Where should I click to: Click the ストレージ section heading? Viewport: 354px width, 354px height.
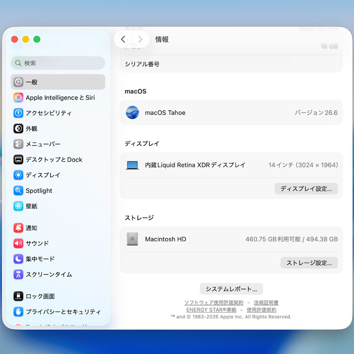pyautogui.click(x=139, y=218)
